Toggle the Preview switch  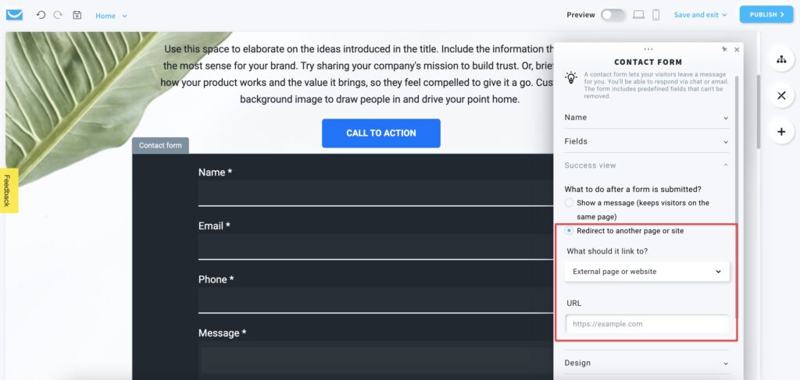612,15
